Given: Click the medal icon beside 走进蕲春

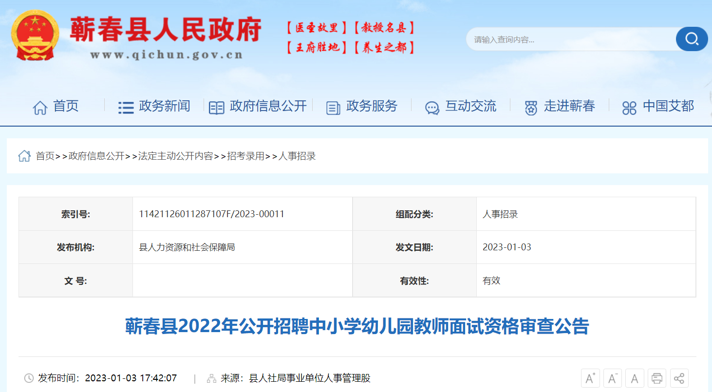Looking at the screenshot, I should tap(531, 108).
